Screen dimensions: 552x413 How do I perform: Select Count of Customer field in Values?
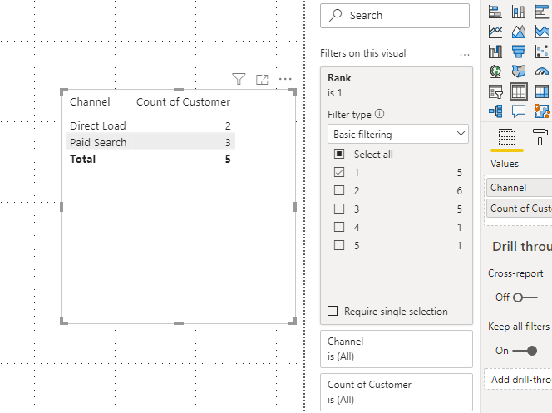coord(520,209)
